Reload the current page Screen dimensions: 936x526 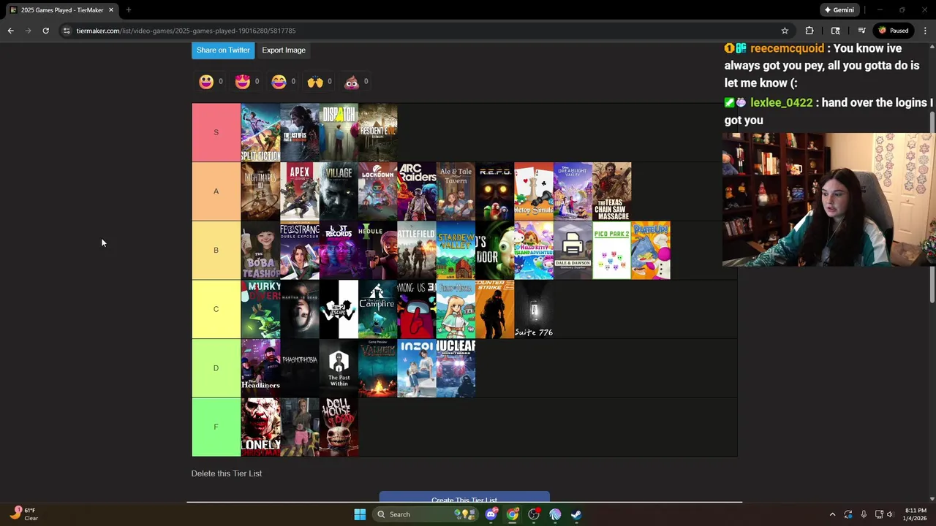tap(45, 31)
